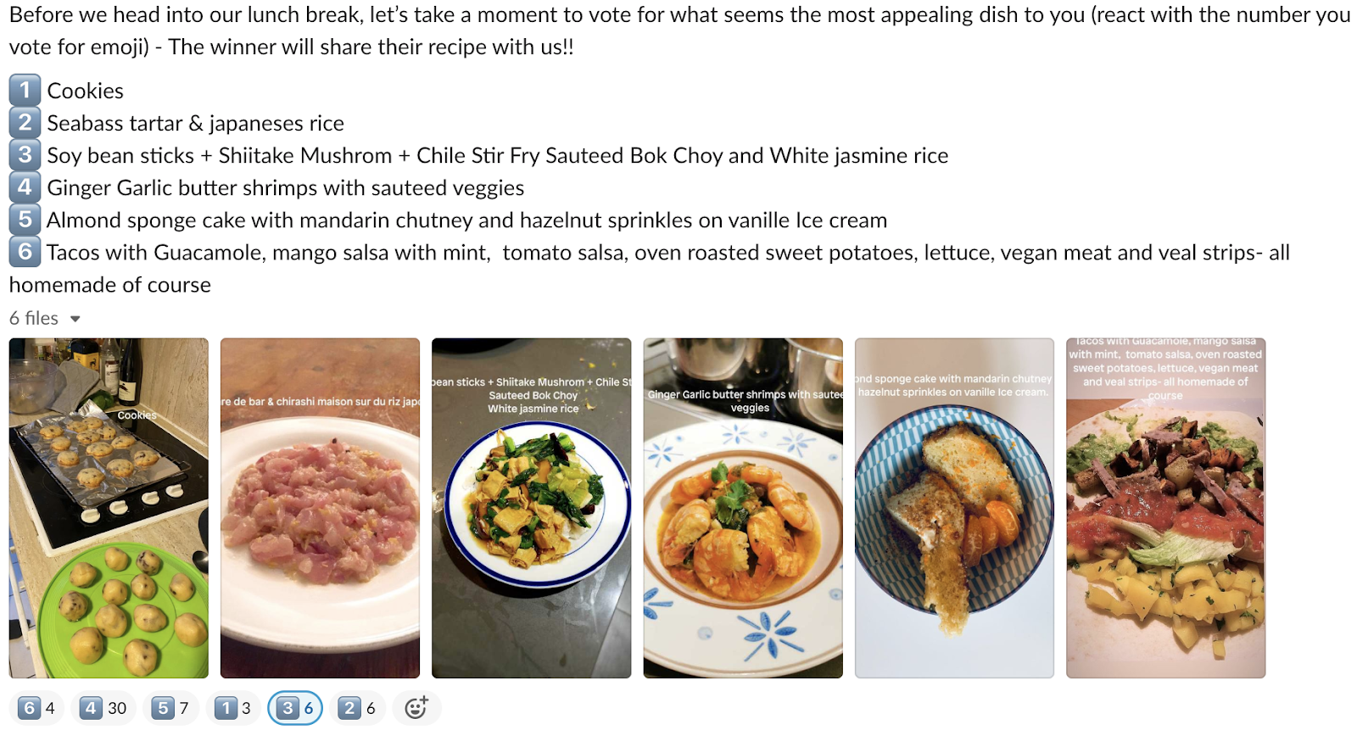Open the seabass tartar photo thumbnail
Image resolution: width=1357 pixels, height=730 pixels.
[320, 508]
